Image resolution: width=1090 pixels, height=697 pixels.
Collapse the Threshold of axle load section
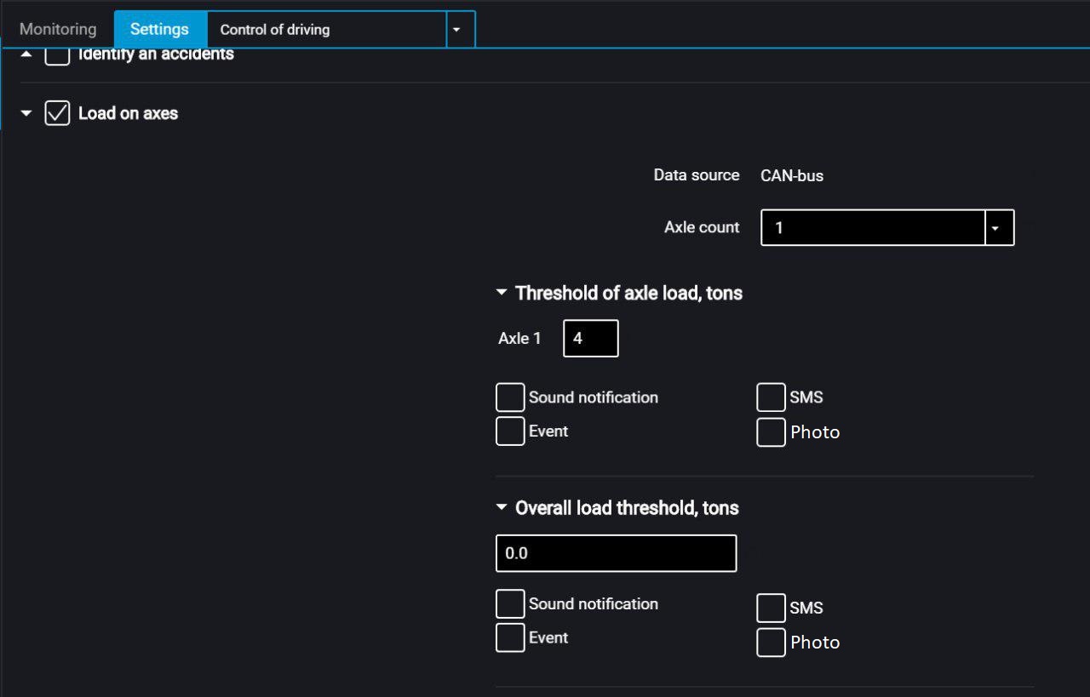(502, 293)
